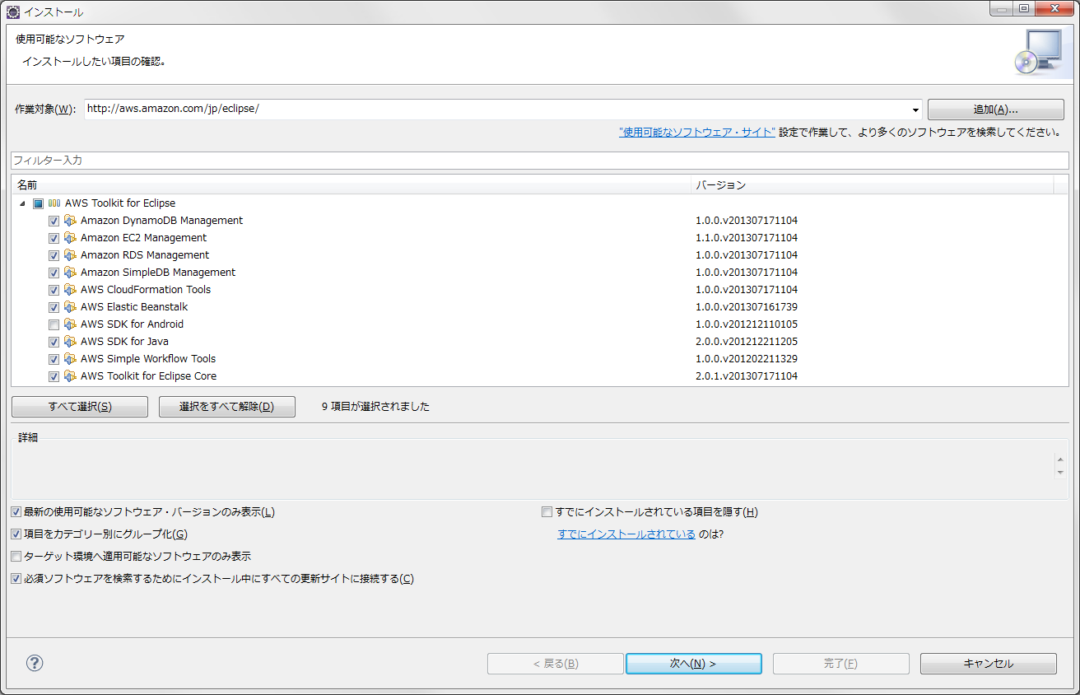Uncheck the AWS Elastic Beanstalk item

coord(54,306)
